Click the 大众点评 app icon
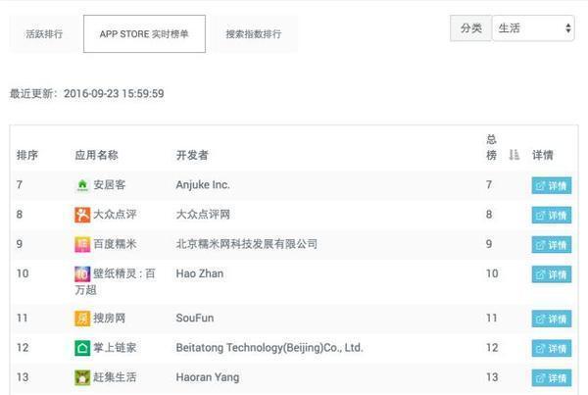 (82, 215)
